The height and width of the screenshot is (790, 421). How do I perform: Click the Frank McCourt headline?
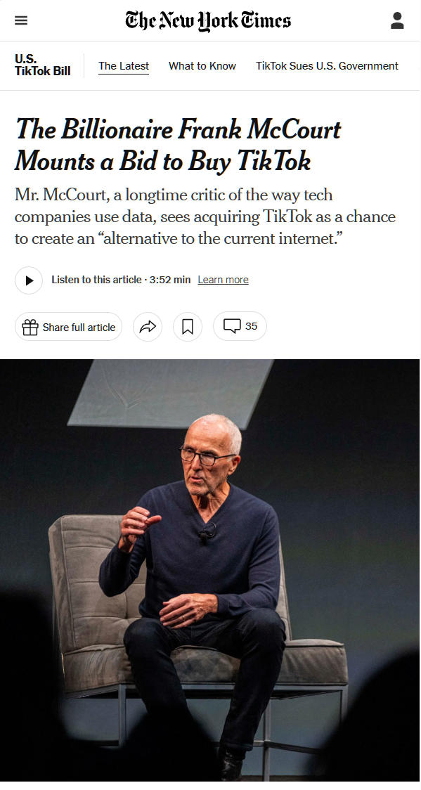click(x=179, y=145)
